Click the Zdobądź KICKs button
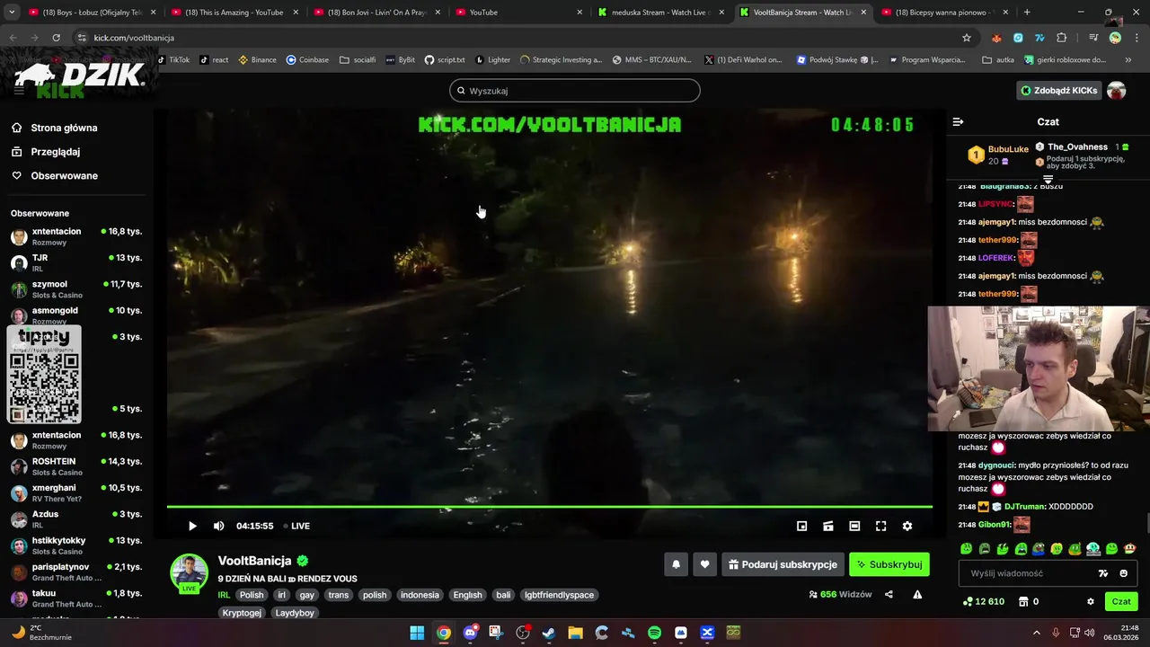Image resolution: width=1150 pixels, height=647 pixels. pos(1058,91)
